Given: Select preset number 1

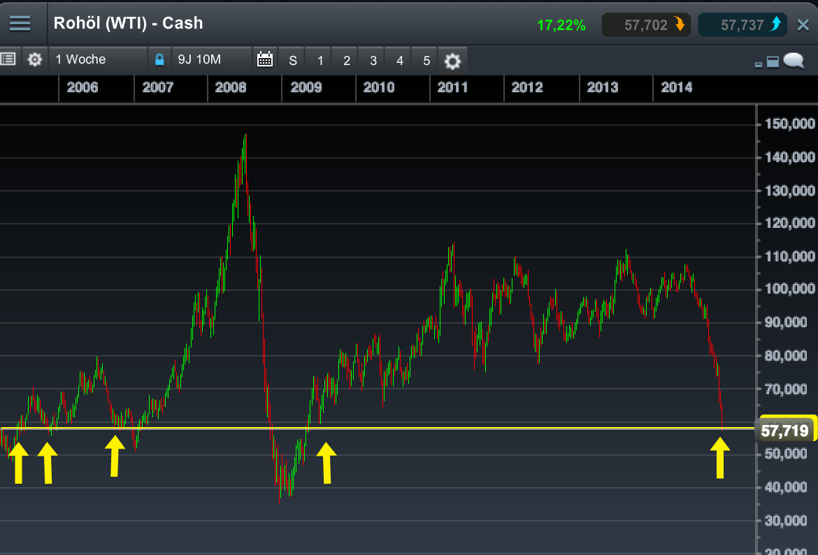Looking at the screenshot, I should click(320, 61).
